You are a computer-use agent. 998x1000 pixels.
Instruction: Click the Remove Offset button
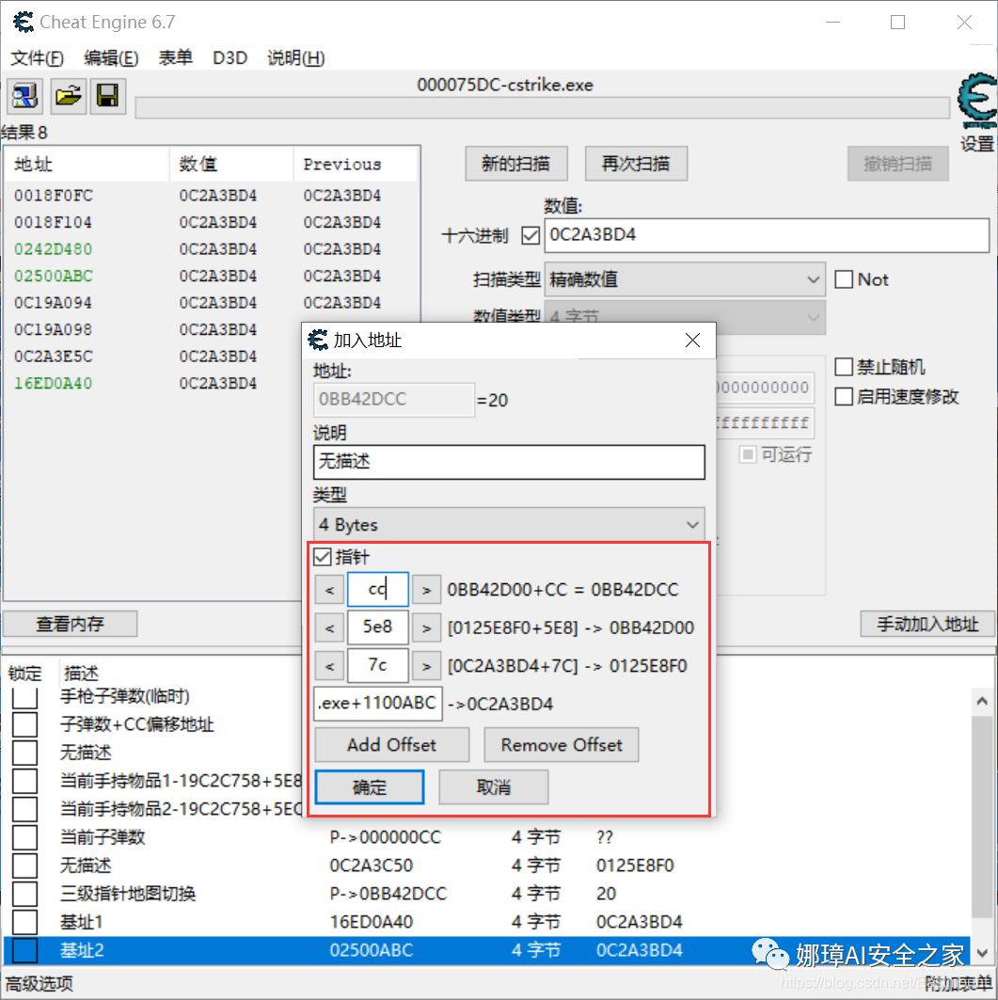click(x=562, y=745)
